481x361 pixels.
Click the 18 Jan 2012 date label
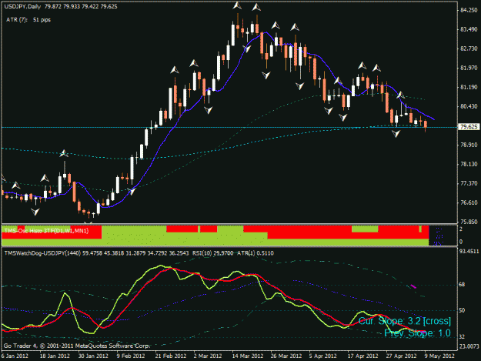[x=55, y=356]
